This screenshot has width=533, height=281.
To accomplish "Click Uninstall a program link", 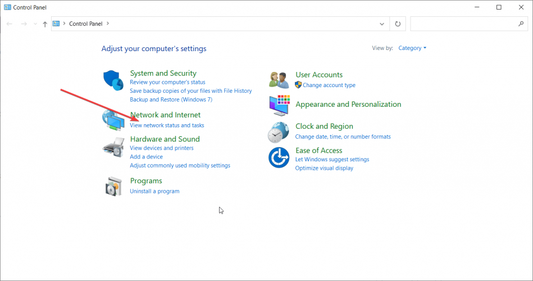I will 154,191.
